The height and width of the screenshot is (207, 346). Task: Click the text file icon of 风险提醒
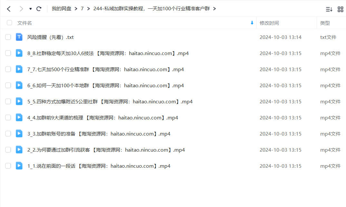(19, 37)
